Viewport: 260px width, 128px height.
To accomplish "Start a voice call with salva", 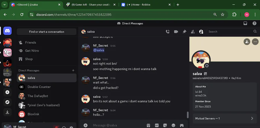I will [168, 32].
